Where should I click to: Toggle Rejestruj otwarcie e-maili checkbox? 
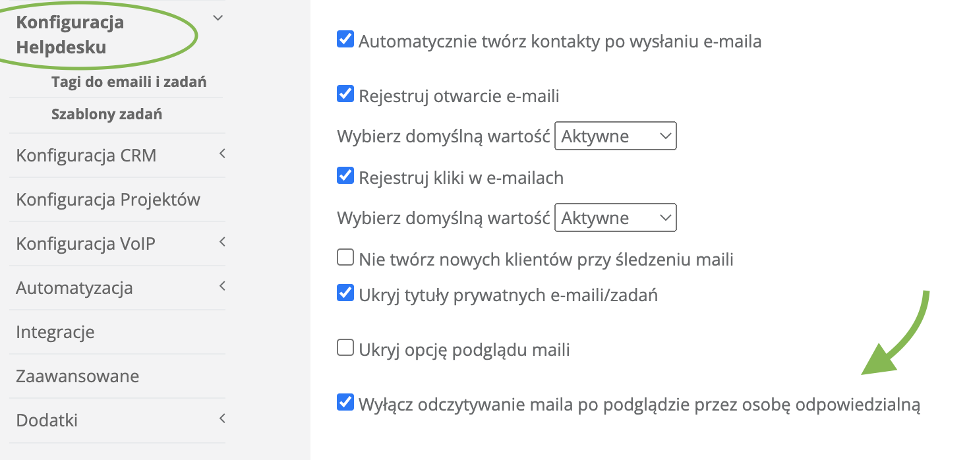345,94
